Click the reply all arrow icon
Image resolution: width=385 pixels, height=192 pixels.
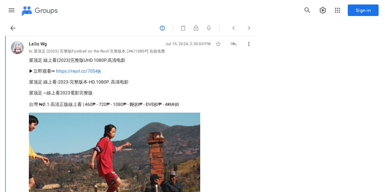(234, 44)
